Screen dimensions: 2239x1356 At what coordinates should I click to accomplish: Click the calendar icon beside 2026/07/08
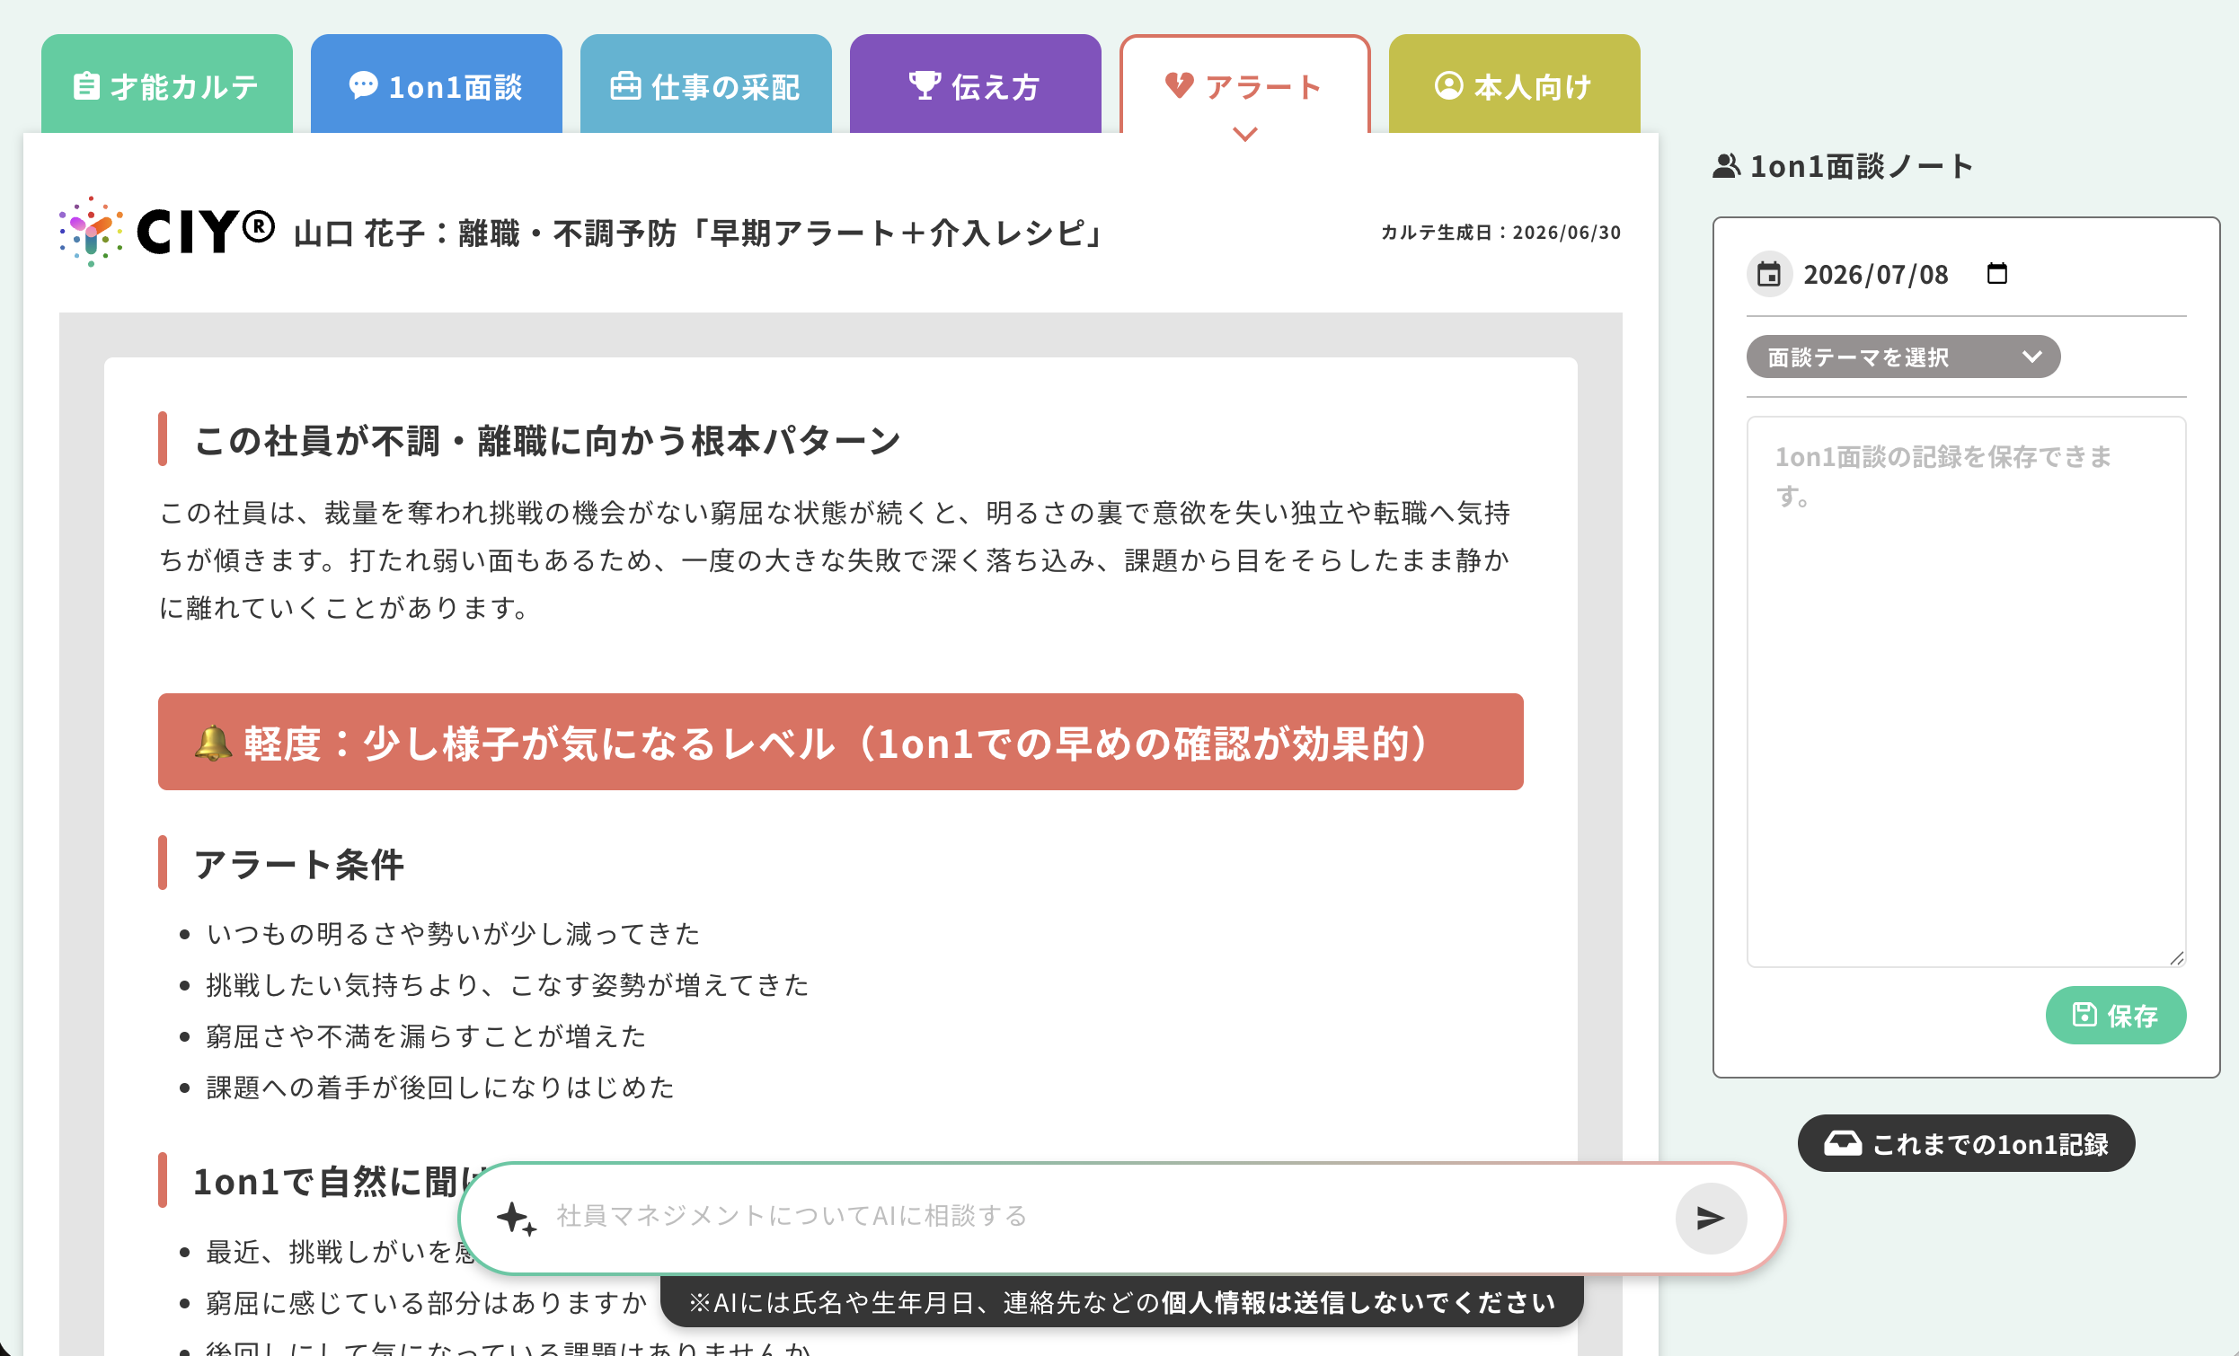pyautogui.click(x=1768, y=274)
